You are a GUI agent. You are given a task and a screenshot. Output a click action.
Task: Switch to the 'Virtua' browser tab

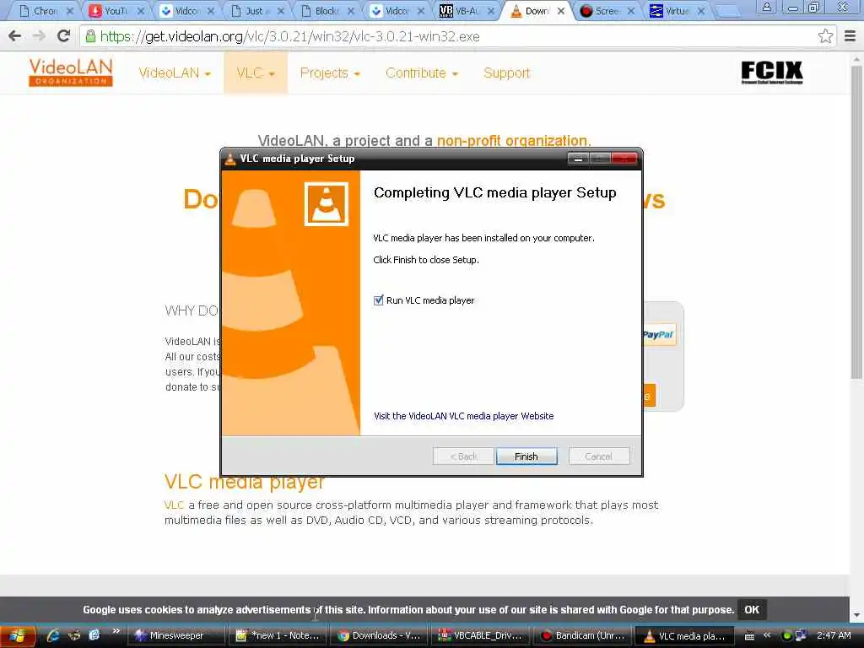click(x=676, y=10)
